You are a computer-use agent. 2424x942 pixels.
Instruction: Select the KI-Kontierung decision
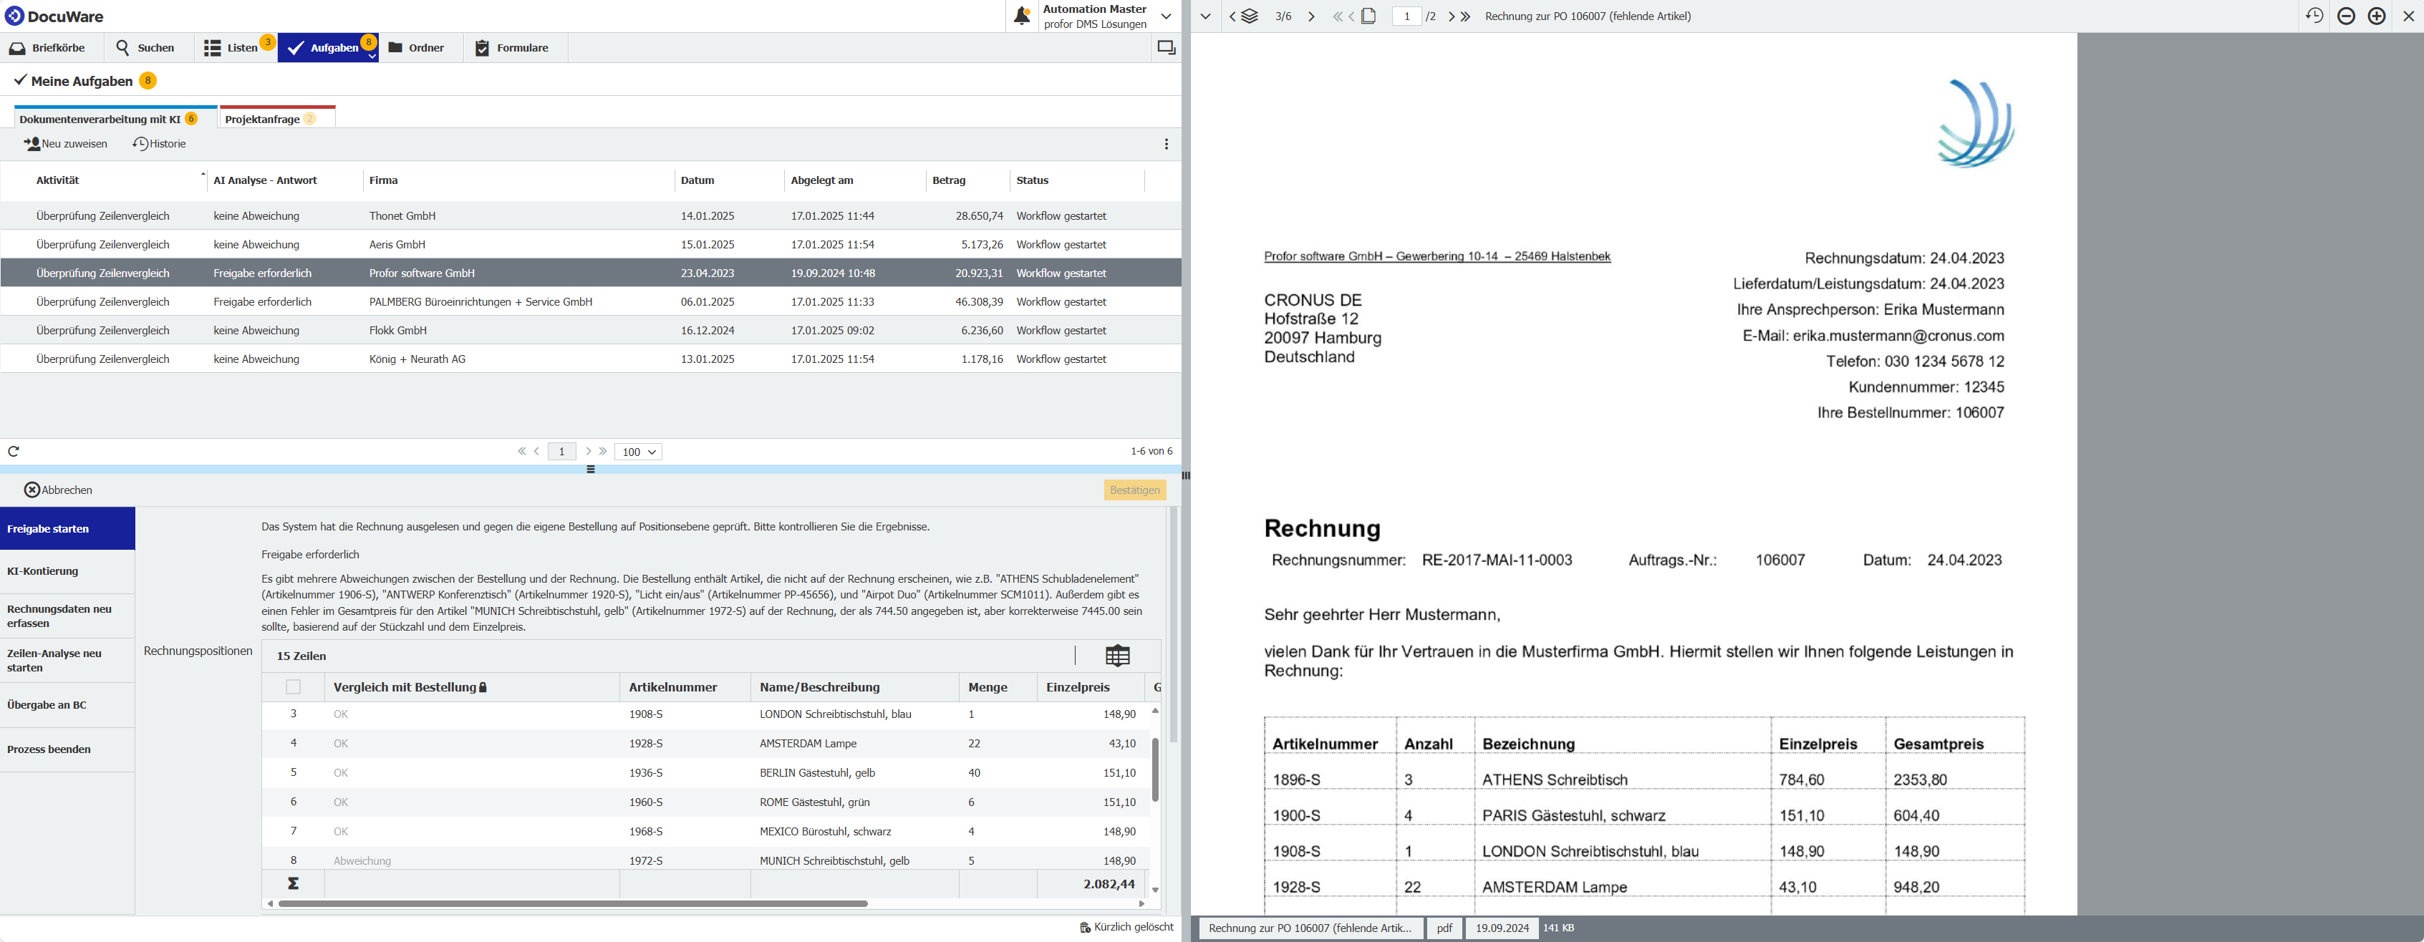[68, 571]
